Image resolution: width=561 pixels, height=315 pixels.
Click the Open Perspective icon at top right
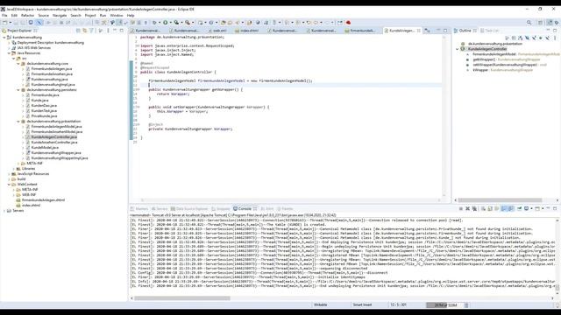(x=540, y=23)
